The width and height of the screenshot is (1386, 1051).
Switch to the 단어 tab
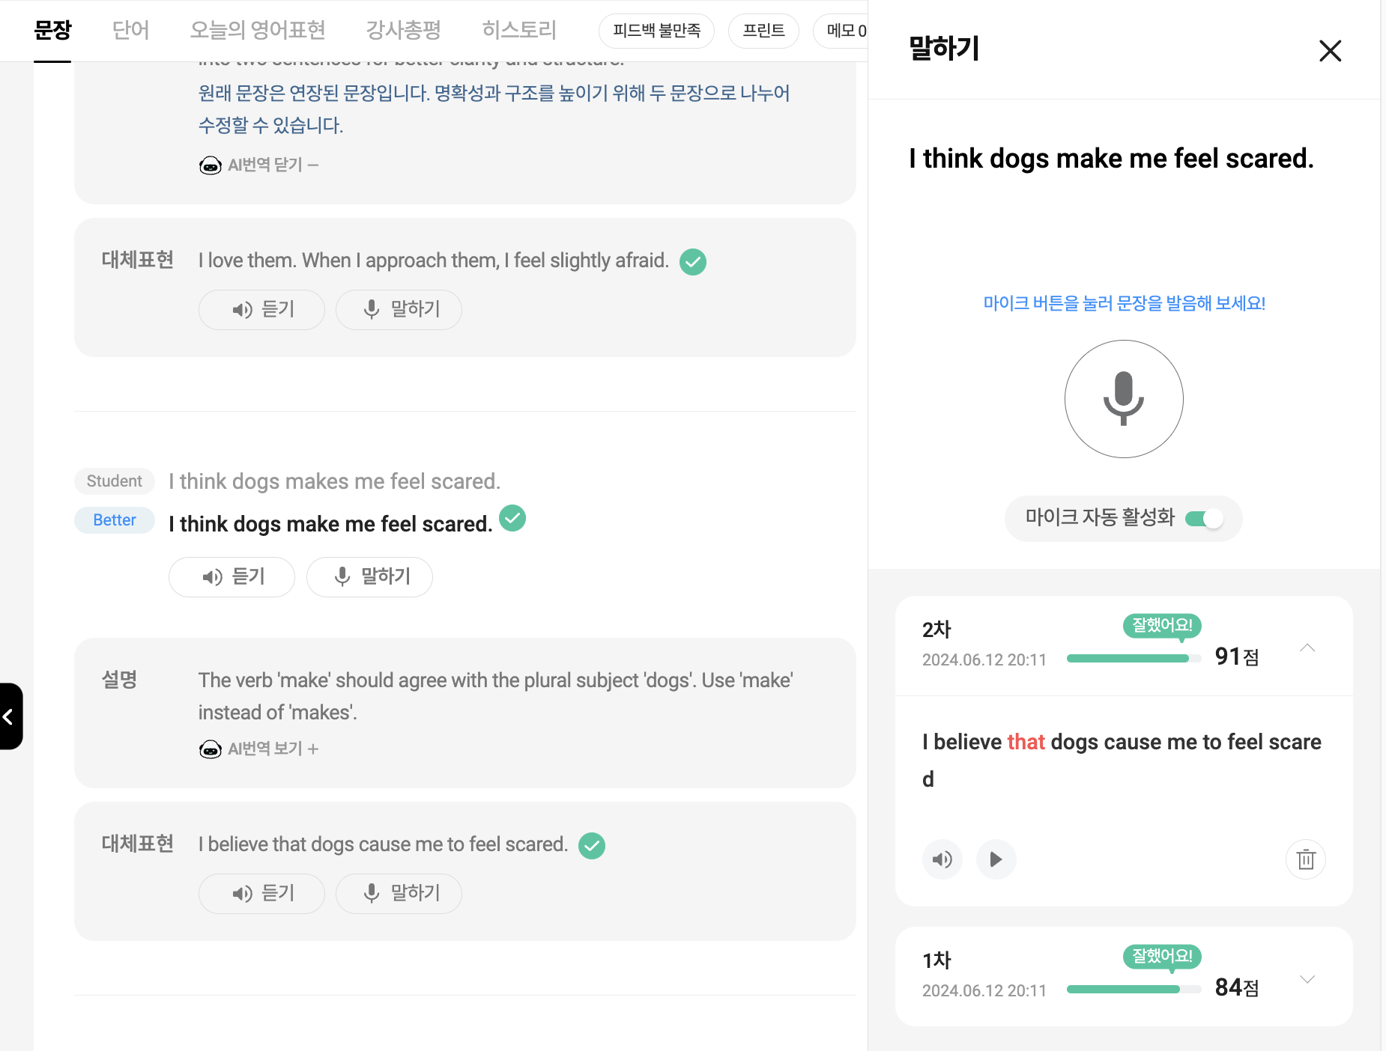130,30
